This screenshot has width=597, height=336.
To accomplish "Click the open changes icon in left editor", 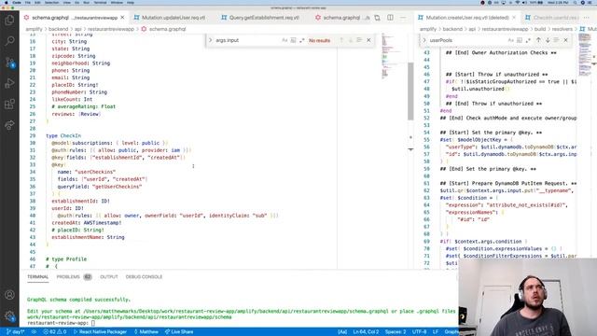I will tap(377, 18).
